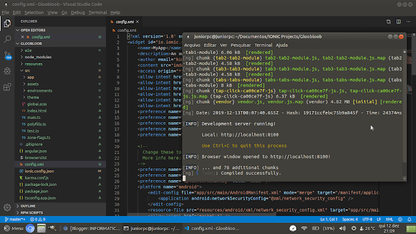Image resolution: width=416 pixels, height=234 pixels.
Task: Click the brightness settings tray icon
Action: 354,228
